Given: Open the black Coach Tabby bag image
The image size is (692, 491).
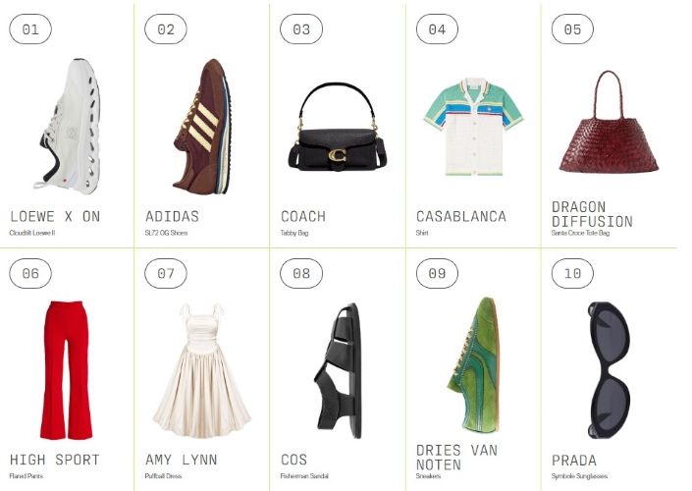Looking at the screenshot, I should click(338, 127).
